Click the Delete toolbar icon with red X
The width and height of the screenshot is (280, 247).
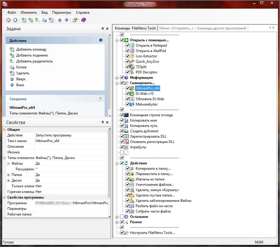pyautogui.click(x=51, y=20)
